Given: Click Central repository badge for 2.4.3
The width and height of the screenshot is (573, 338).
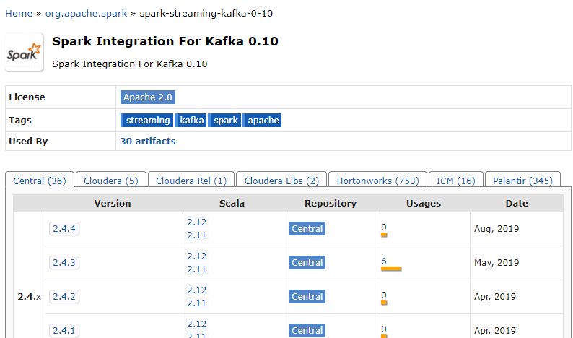Looking at the screenshot, I should (307, 263).
